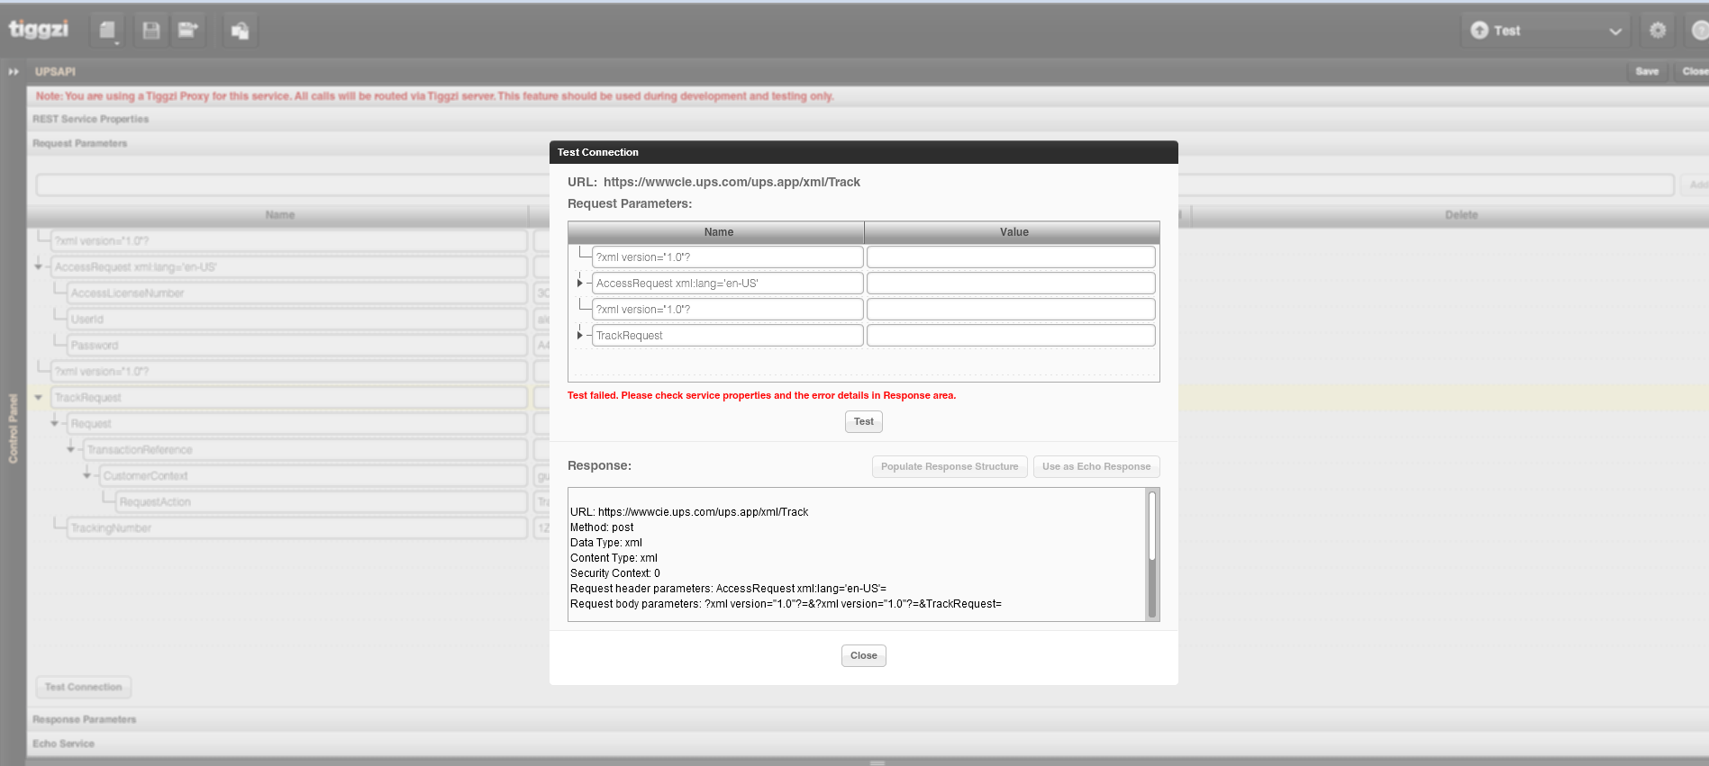Close the Test Connection dialog
Image resolution: width=1709 pixels, height=766 pixels.
point(863,655)
